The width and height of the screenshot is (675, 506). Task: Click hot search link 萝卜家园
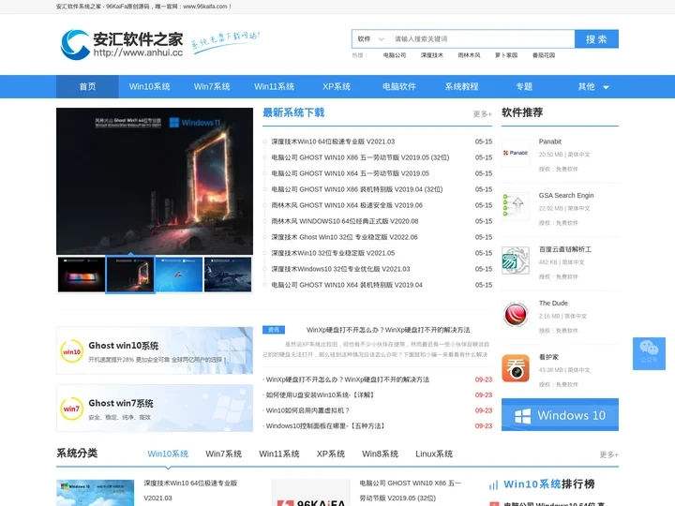(506, 55)
